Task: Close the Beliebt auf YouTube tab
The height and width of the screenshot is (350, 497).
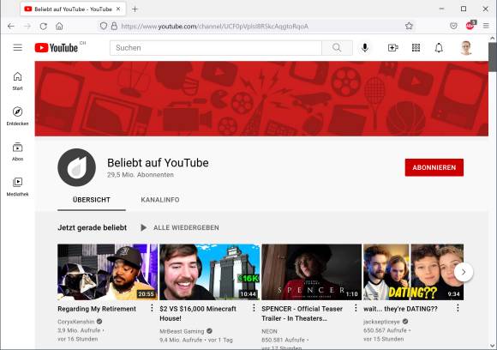Action: click(118, 9)
